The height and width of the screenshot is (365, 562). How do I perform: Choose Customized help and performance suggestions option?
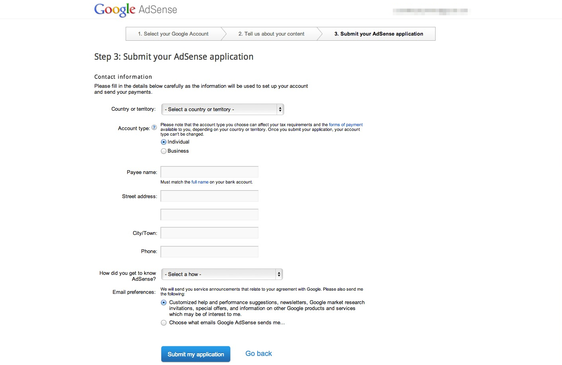164,303
